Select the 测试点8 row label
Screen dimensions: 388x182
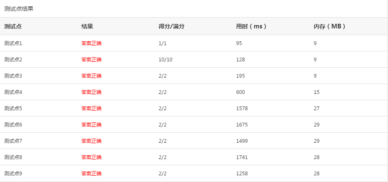[x=13, y=157]
